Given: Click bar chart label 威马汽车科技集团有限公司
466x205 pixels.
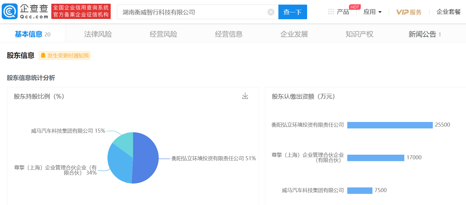Looking at the screenshot, I should (x=313, y=190).
